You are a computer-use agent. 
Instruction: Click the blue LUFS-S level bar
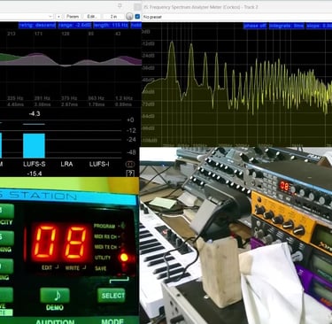click(x=34, y=145)
